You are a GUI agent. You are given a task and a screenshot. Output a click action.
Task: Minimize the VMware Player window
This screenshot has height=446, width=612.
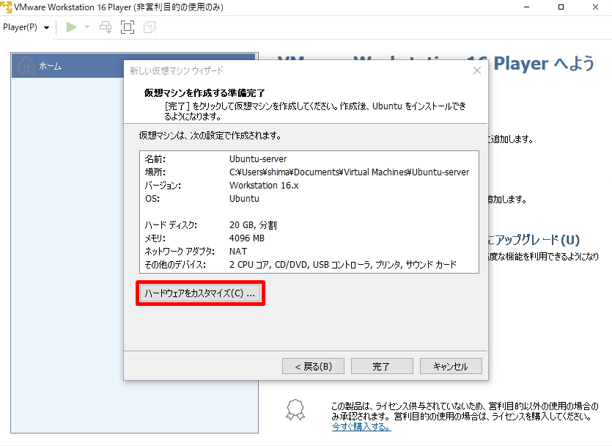point(526,7)
